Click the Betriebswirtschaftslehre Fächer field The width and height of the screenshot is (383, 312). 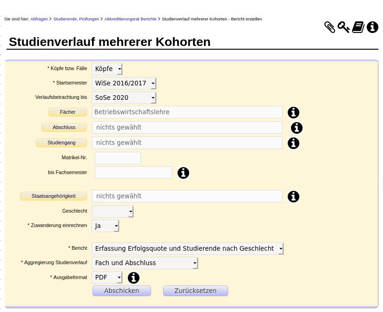[187, 112]
